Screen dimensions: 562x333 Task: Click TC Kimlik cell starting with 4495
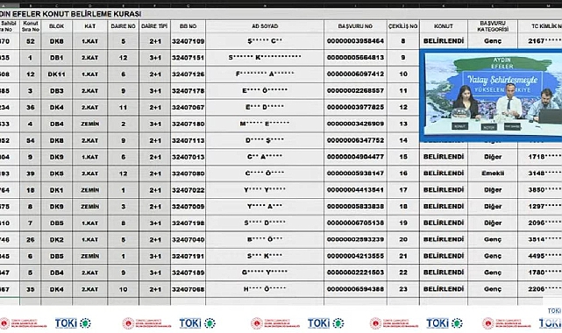pos(540,256)
